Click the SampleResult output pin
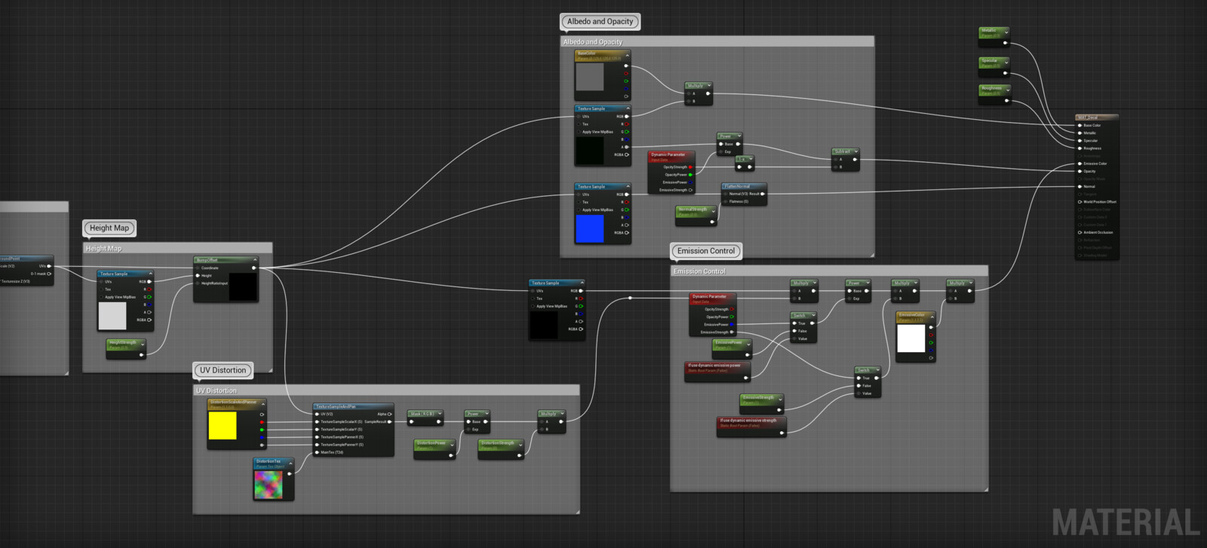 coord(389,421)
